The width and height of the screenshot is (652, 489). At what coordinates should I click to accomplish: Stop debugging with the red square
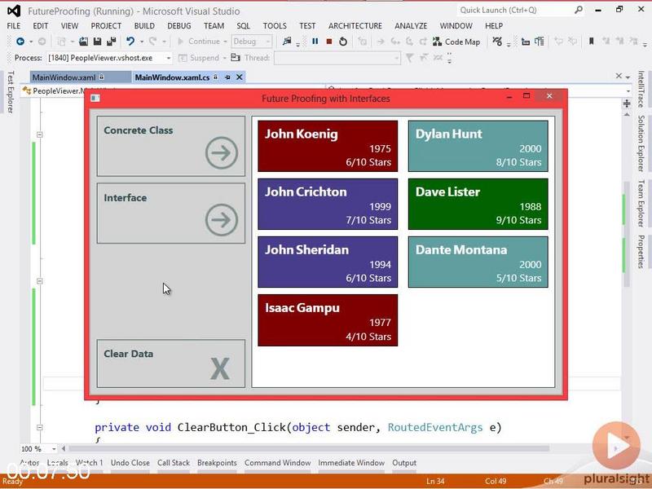click(329, 42)
